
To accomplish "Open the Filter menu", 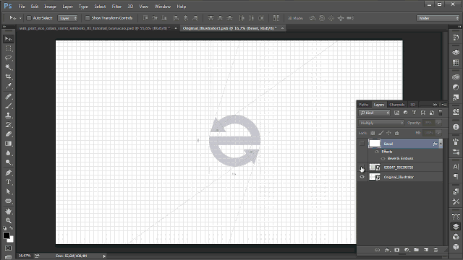I will click(116, 6).
